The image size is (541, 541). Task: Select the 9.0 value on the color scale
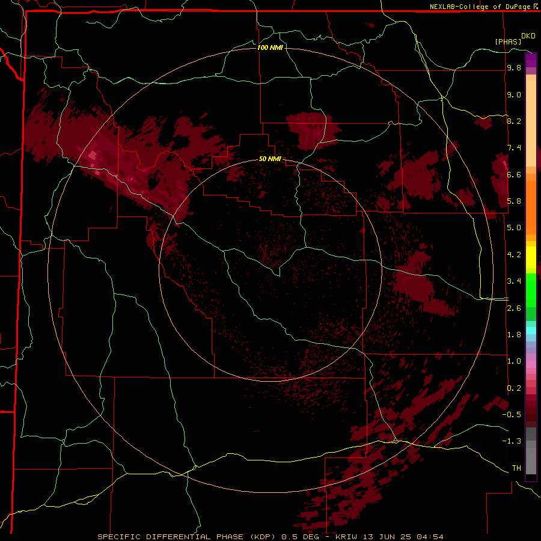pyautogui.click(x=514, y=95)
